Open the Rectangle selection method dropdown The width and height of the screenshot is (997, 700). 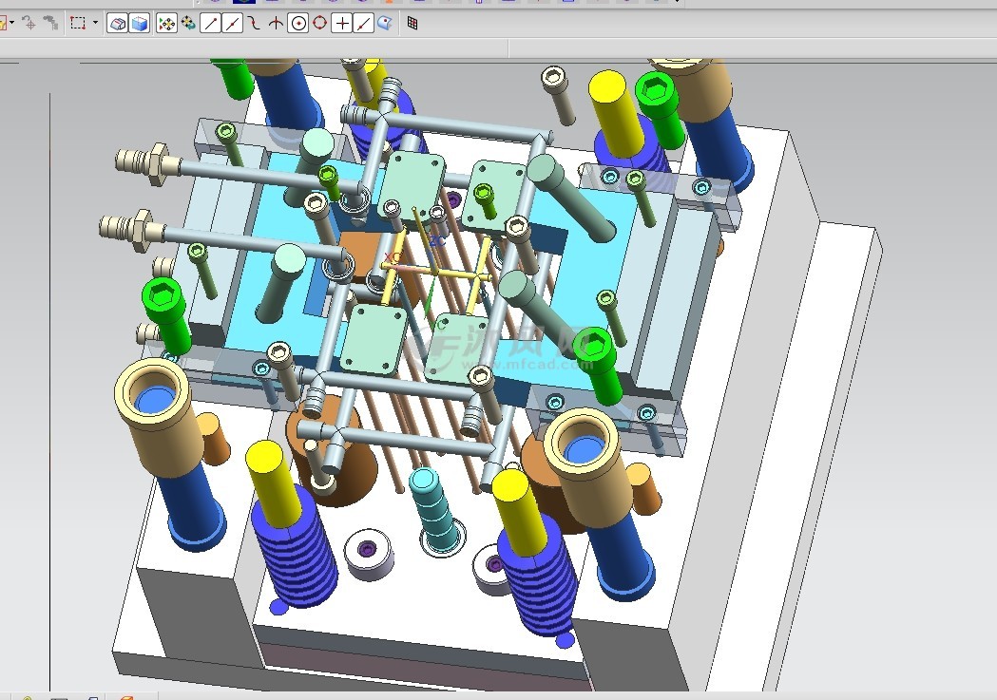click(95, 23)
